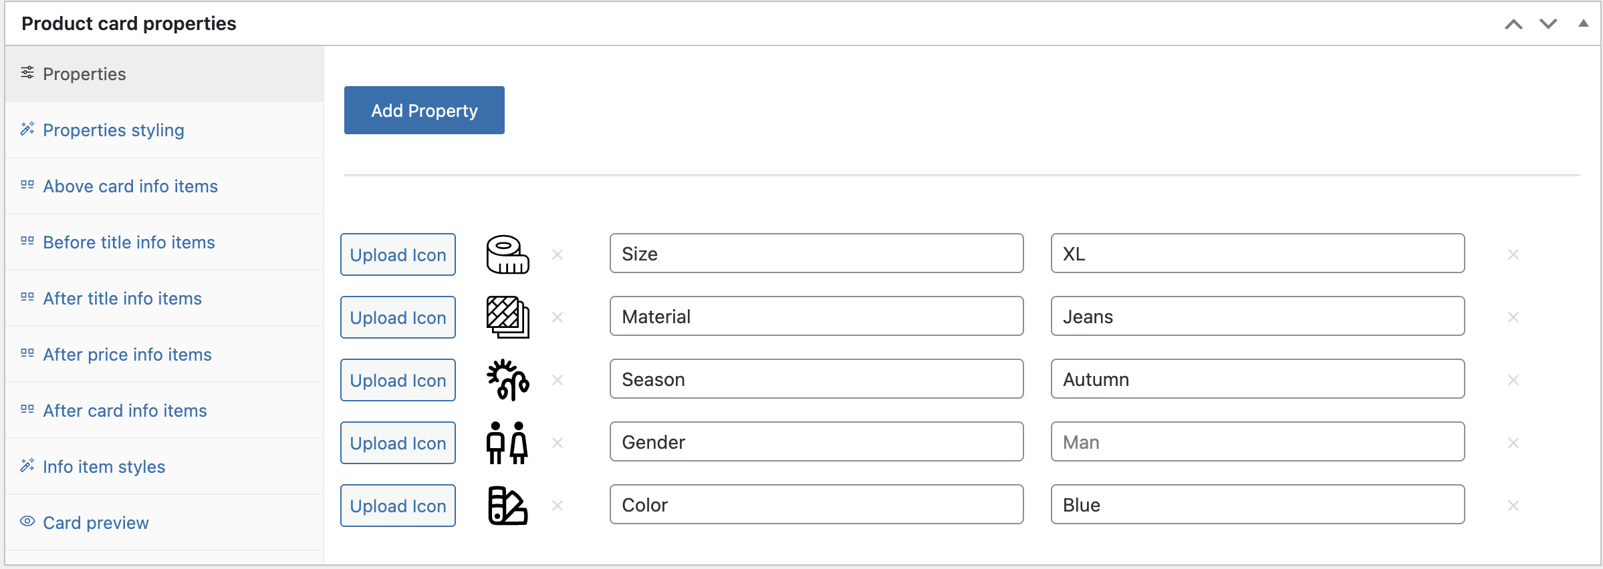Open Before title info items tab
Image resolution: width=1603 pixels, height=569 pixels.
(164, 242)
